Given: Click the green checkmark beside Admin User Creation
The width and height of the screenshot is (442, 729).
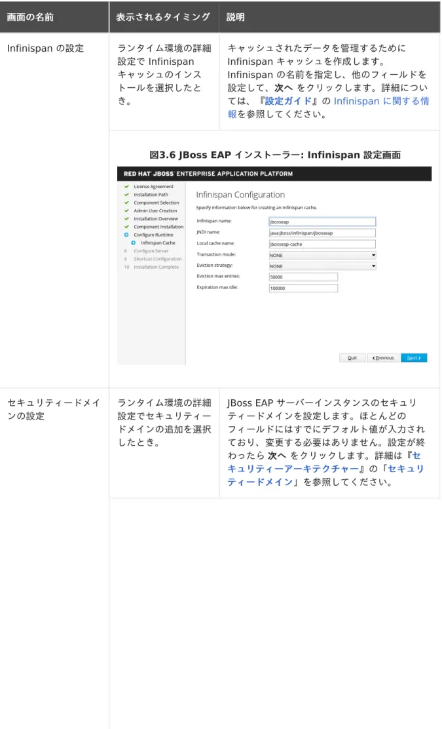Looking at the screenshot, I should [x=126, y=210].
